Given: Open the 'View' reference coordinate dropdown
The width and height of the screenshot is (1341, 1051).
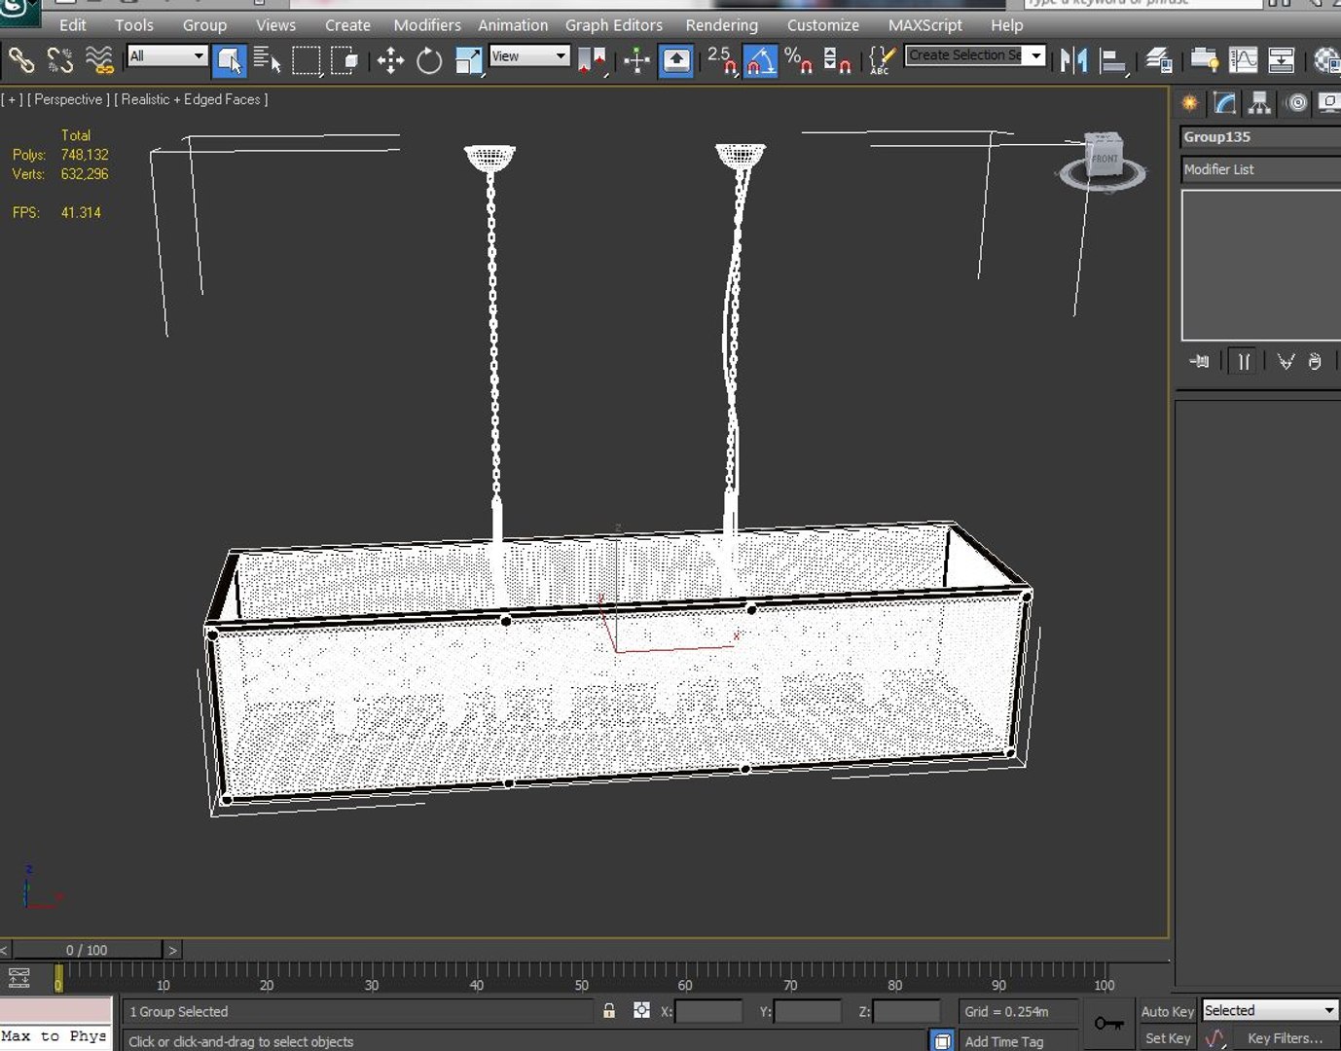Looking at the screenshot, I should (x=528, y=56).
